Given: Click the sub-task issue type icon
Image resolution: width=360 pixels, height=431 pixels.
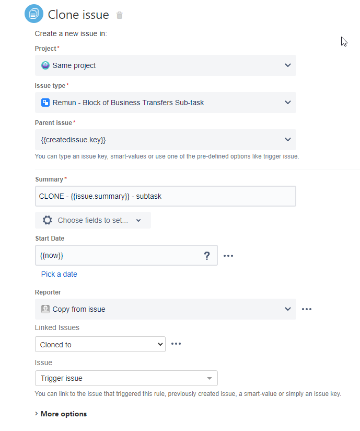Looking at the screenshot, I should pos(45,103).
